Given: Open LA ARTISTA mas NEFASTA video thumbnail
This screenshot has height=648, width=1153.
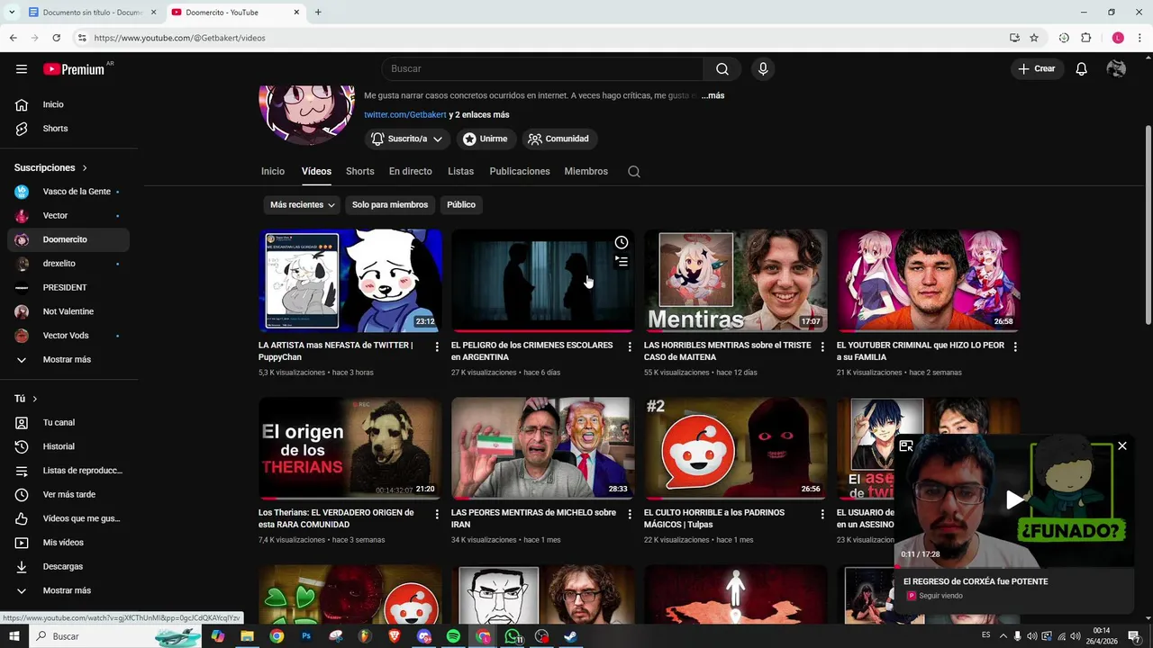Looking at the screenshot, I should pos(350,280).
